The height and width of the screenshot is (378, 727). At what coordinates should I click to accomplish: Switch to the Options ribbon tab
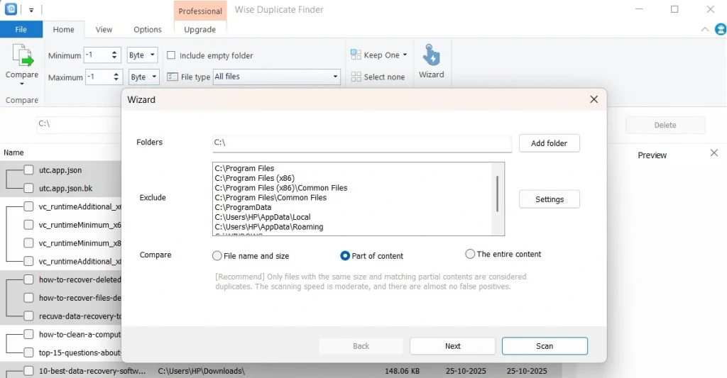tap(148, 29)
